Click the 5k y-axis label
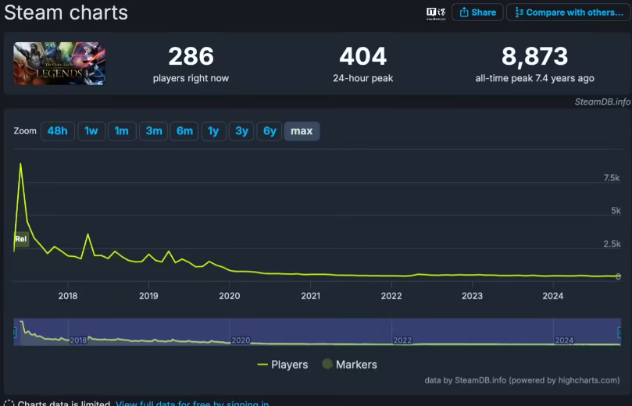Viewport: 632px width, 406px height. tap(616, 211)
